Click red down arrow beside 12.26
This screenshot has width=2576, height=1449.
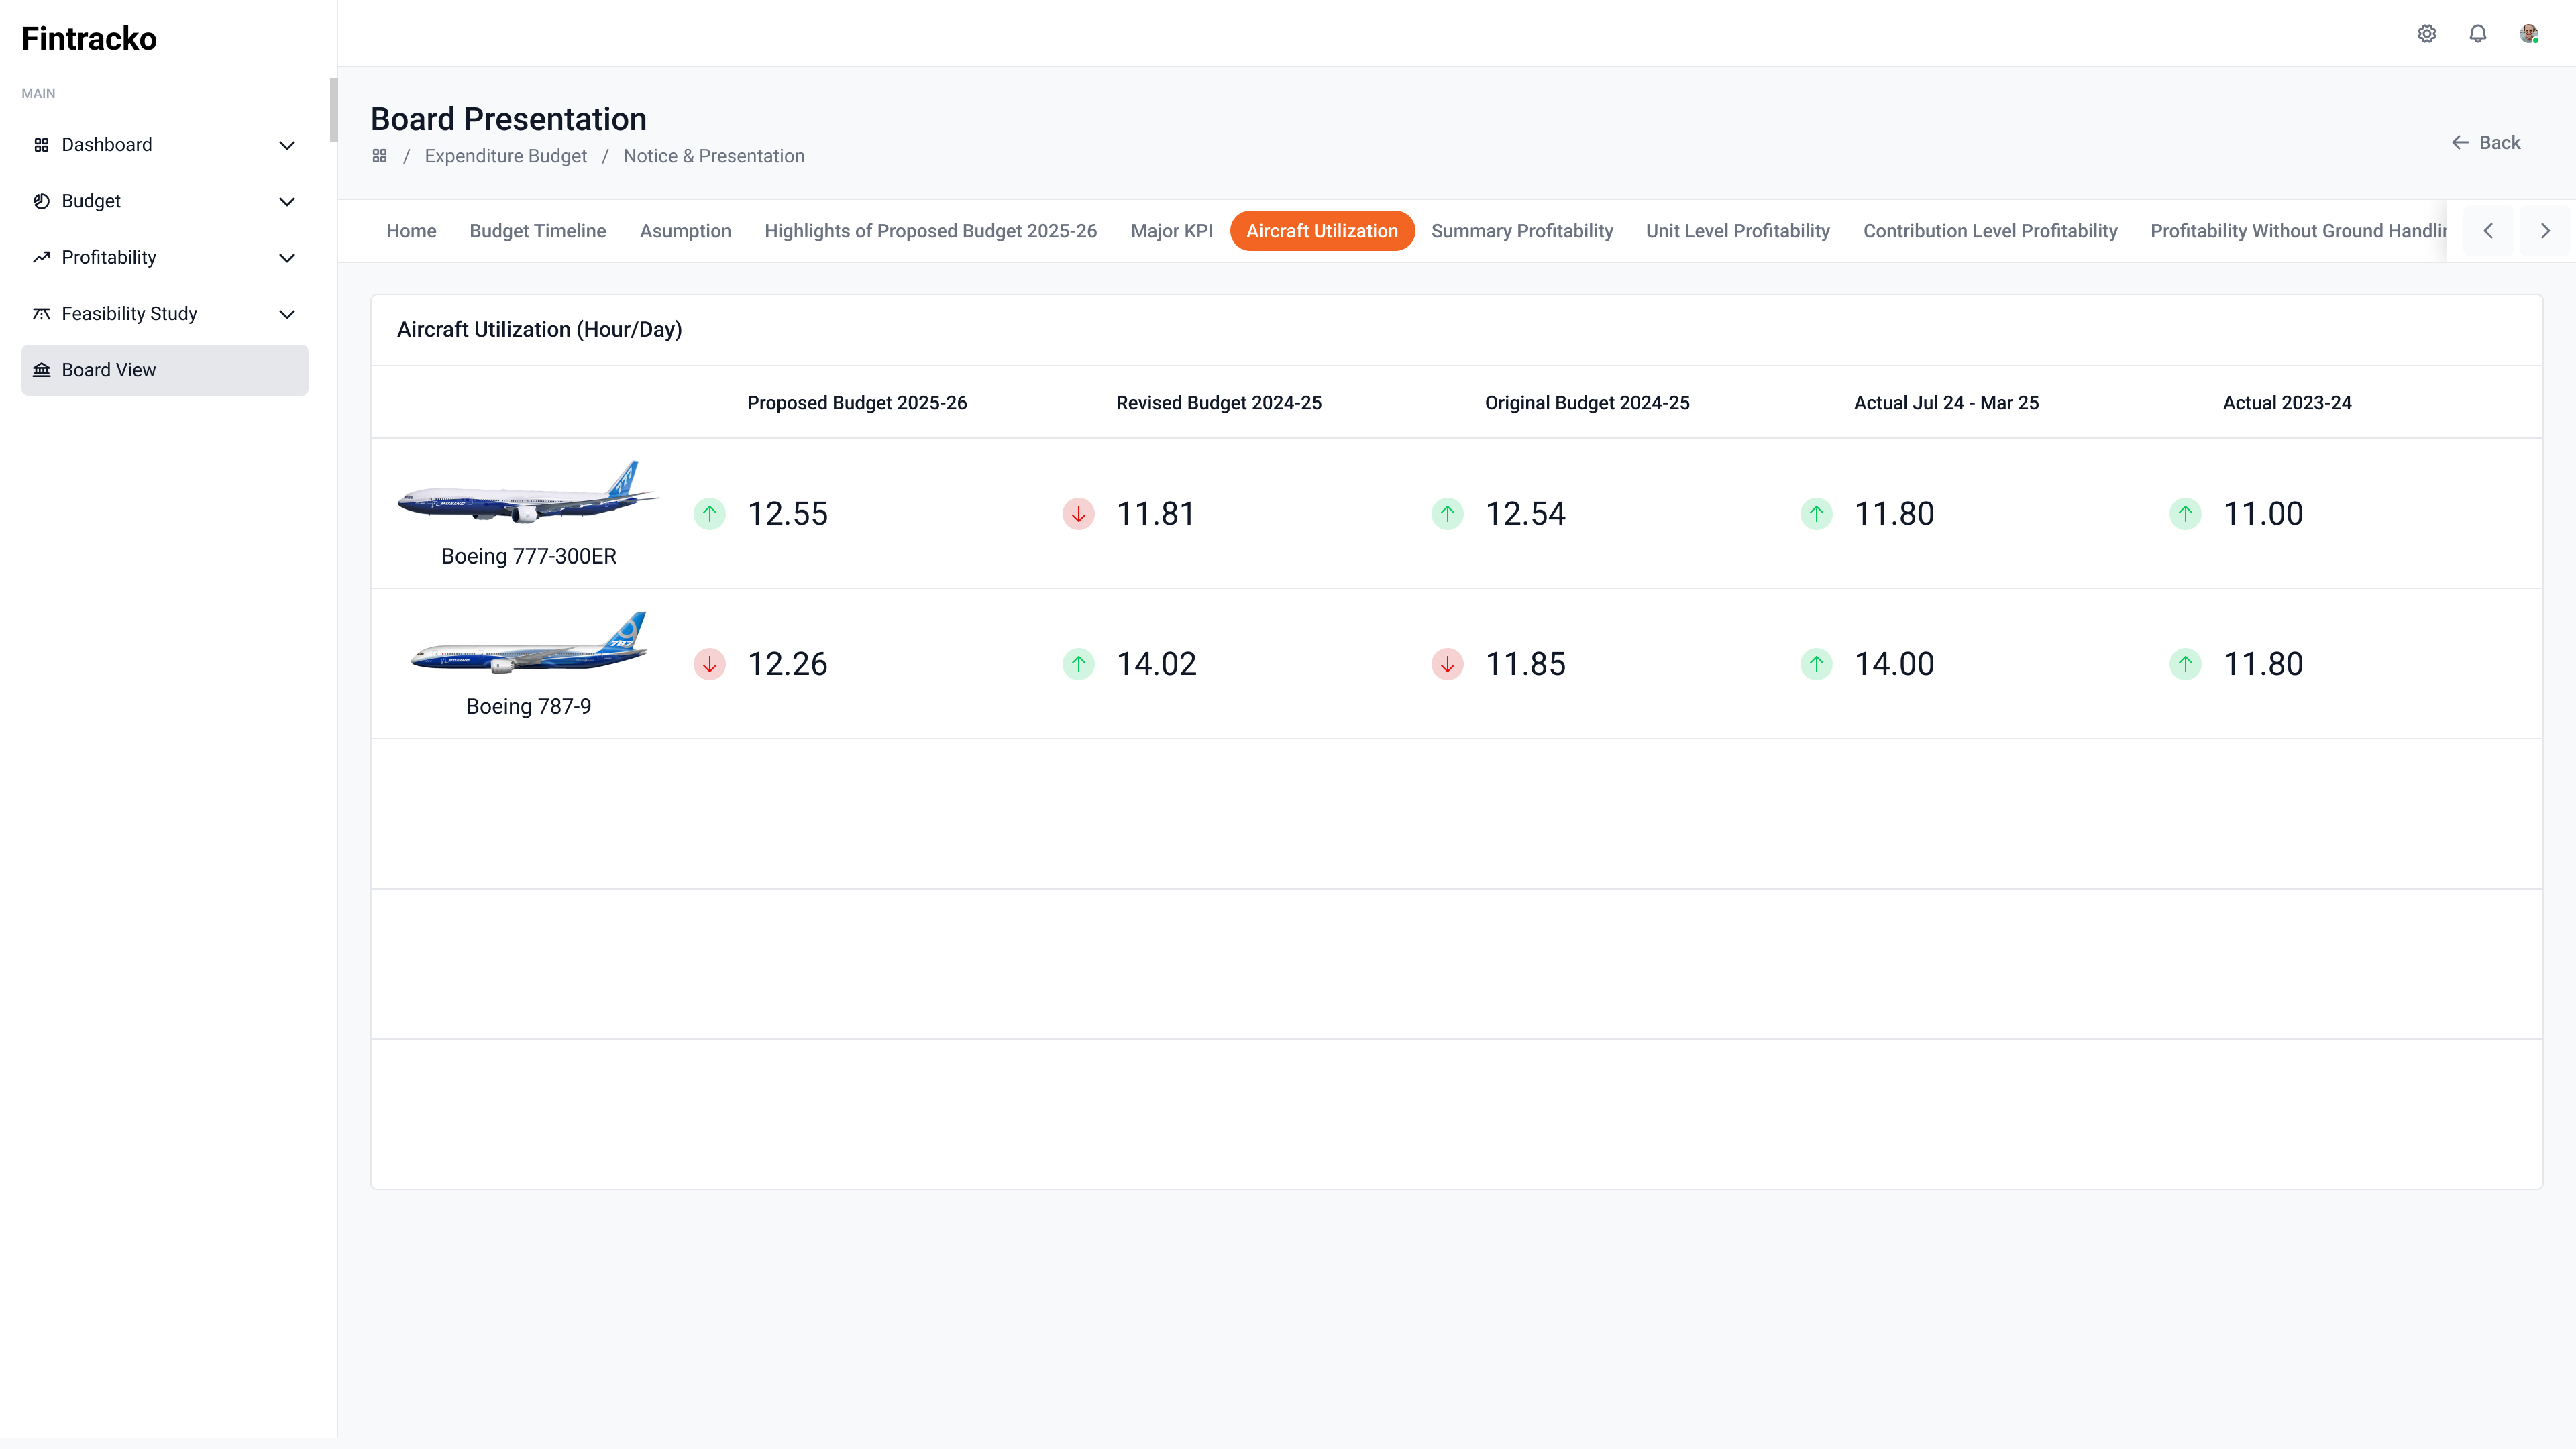(709, 664)
